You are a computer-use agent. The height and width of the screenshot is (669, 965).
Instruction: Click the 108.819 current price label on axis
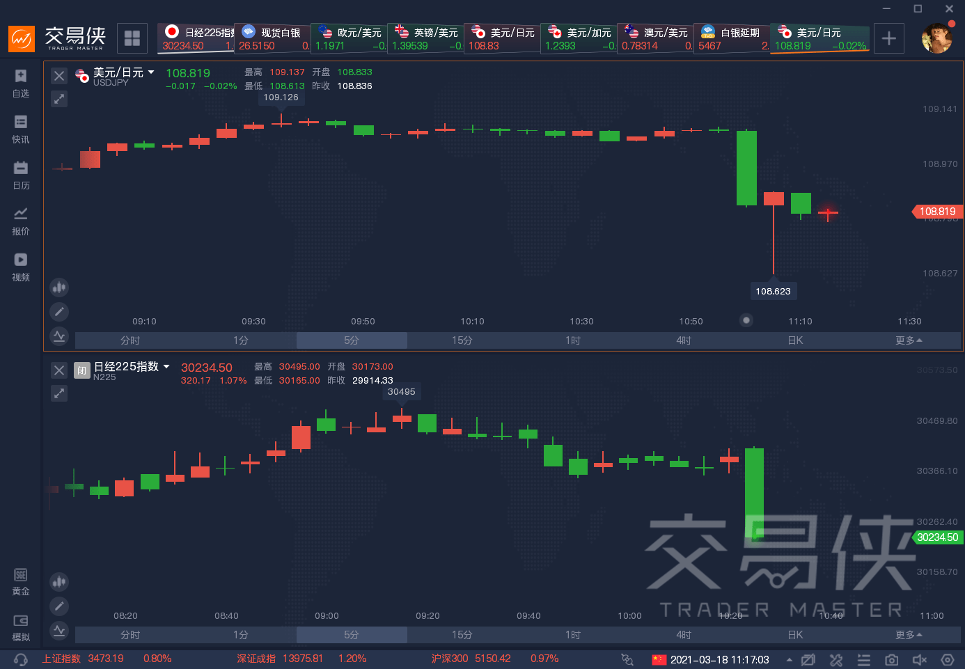(x=937, y=212)
